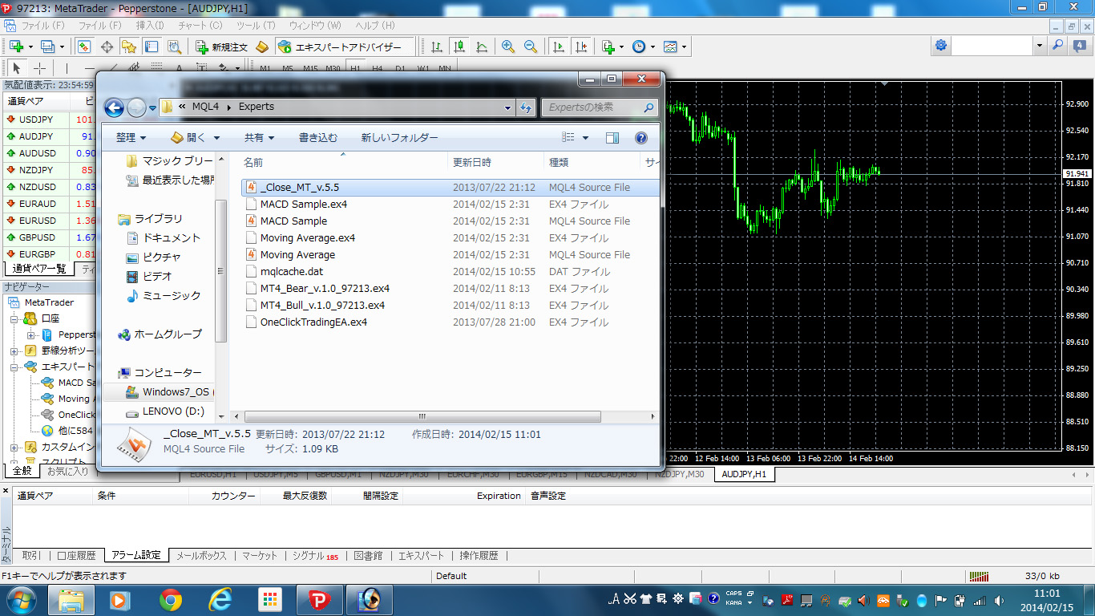Toggle the Navigator folder-star icon

point(129,47)
